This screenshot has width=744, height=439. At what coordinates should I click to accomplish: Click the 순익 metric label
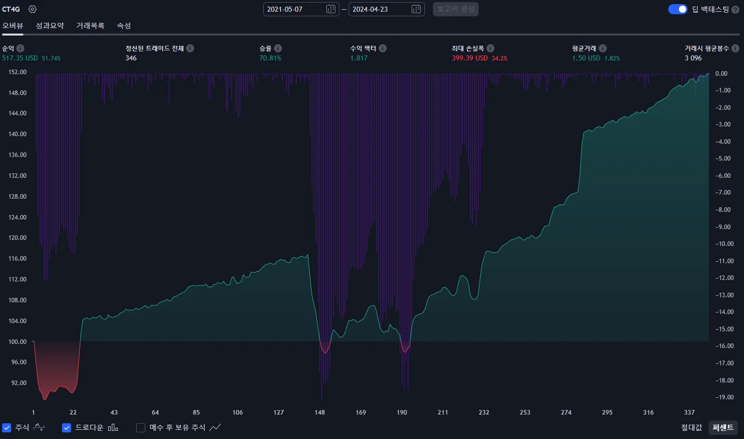8,48
